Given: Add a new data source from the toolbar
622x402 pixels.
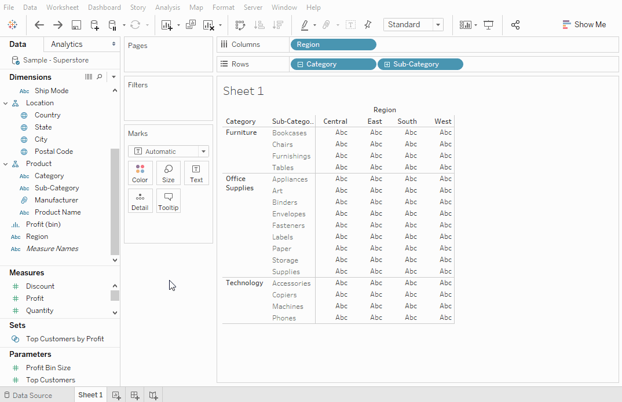Looking at the screenshot, I should point(93,24).
